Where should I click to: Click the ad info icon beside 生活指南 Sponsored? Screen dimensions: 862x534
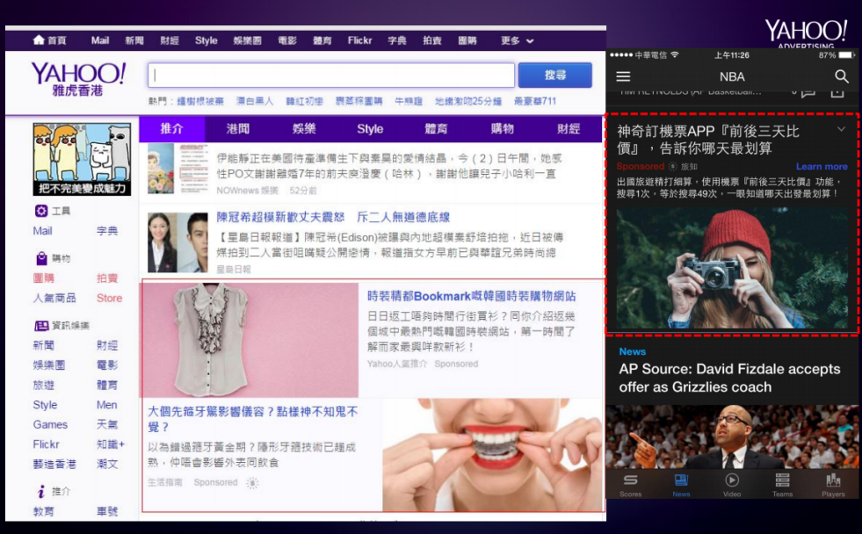[x=253, y=483]
